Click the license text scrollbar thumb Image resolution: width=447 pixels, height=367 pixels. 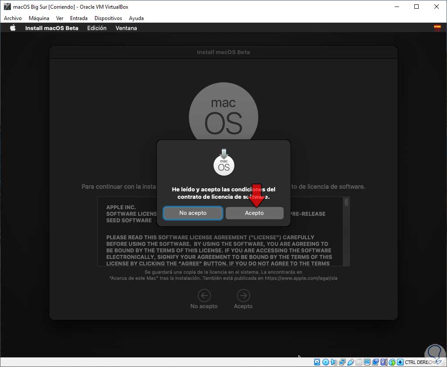pyautogui.click(x=346, y=202)
